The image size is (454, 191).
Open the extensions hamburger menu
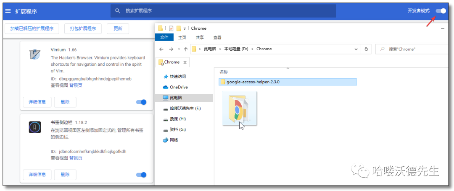[x=8, y=11]
